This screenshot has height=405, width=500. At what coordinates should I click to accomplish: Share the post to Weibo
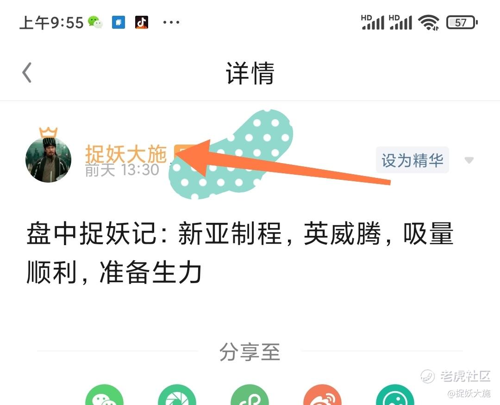click(322, 395)
